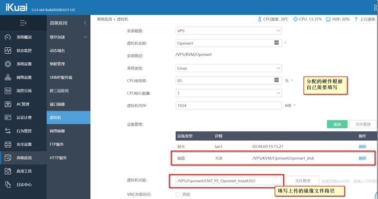Open the CPU核心数量 dropdown
The width and height of the screenshot is (378, 199).
click(228, 93)
